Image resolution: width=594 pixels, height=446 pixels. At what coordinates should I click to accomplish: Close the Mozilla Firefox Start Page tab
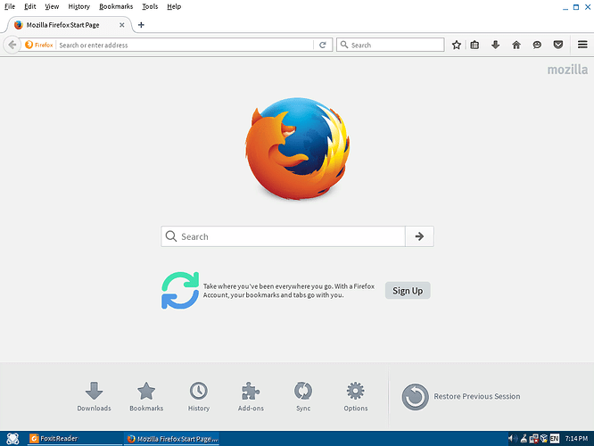pos(122,25)
